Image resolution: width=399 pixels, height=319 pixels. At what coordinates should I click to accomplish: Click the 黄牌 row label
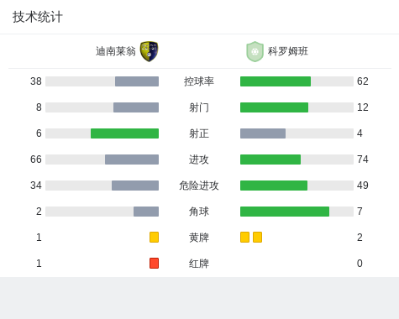pyautogui.click(x=199, y=238)
